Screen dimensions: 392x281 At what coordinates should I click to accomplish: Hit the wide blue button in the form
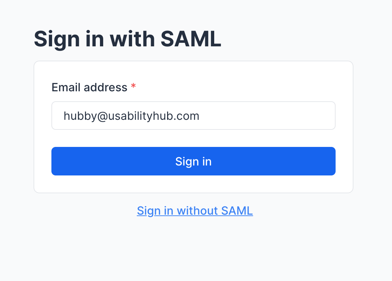193,161
